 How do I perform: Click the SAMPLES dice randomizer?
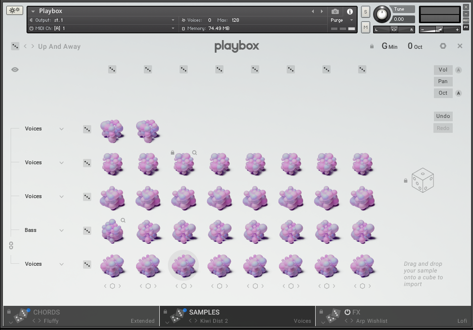click(178, 316)
